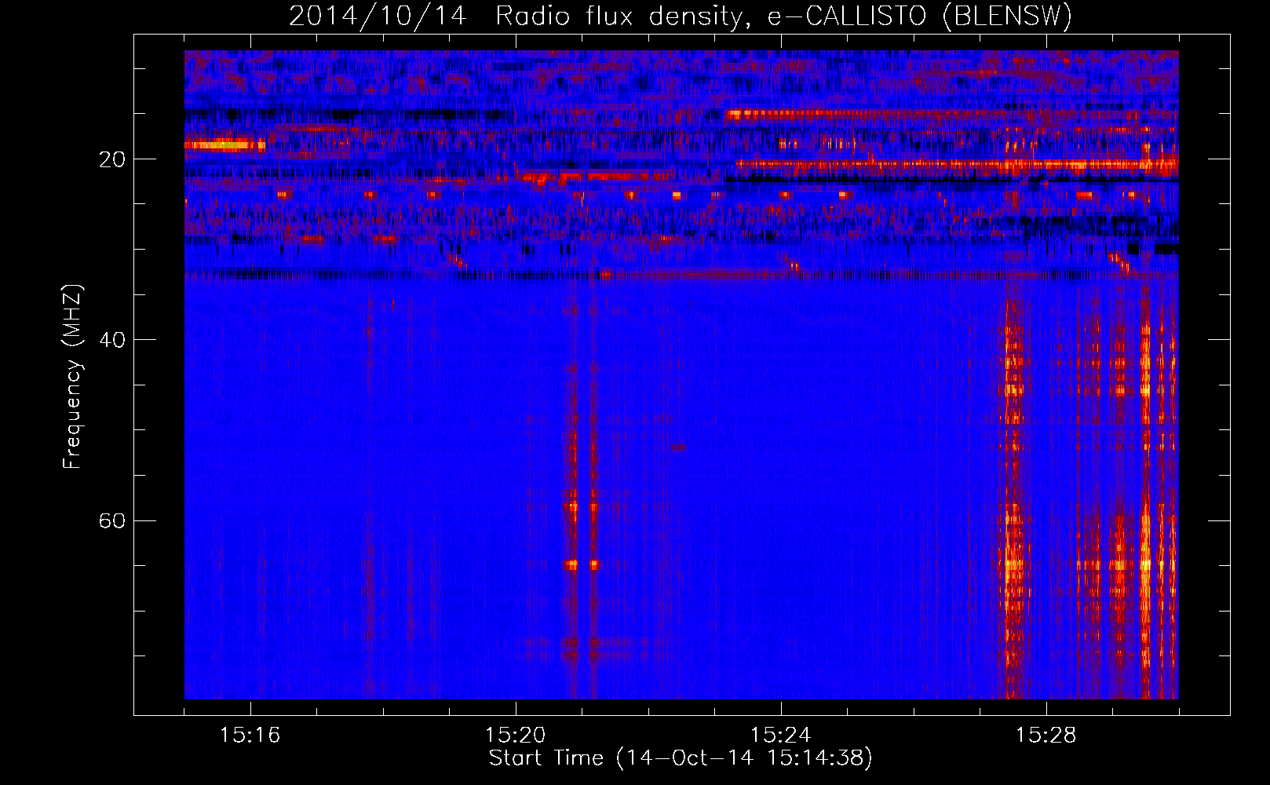Click the time tick label '15:28'
This screenshot has height=785, width=1270.
1046,736
